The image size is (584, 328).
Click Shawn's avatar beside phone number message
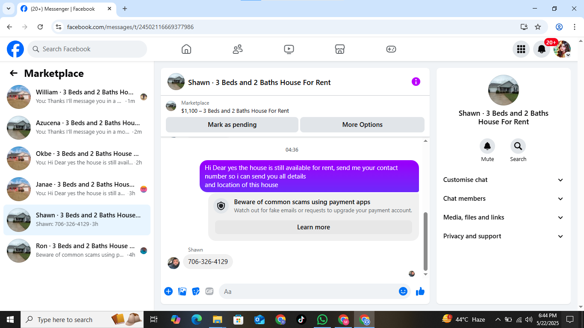point(174,263)
